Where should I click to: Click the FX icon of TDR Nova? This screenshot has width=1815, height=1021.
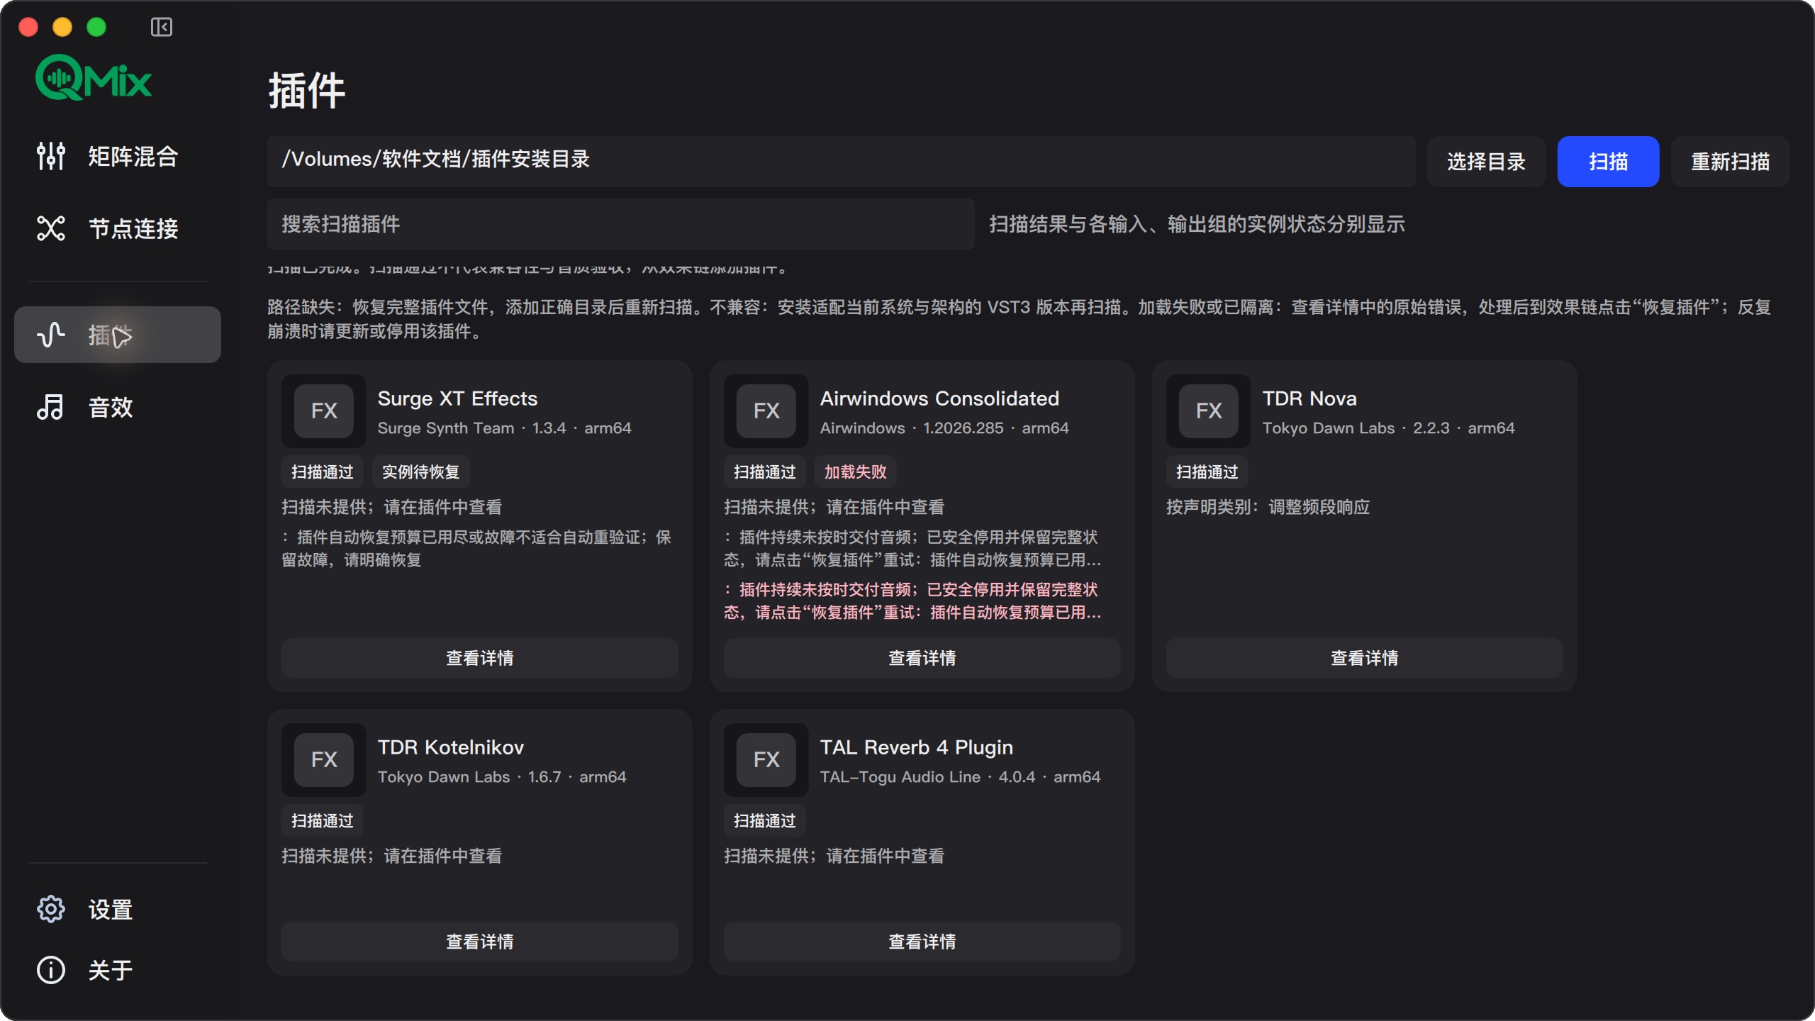coord(1209,411)
